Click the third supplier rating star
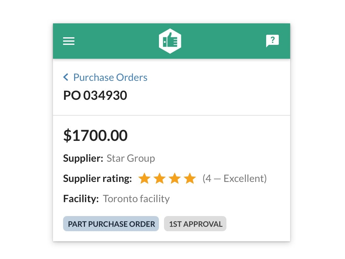The width and height of the screenshot is (345, 259). point(174,178)
